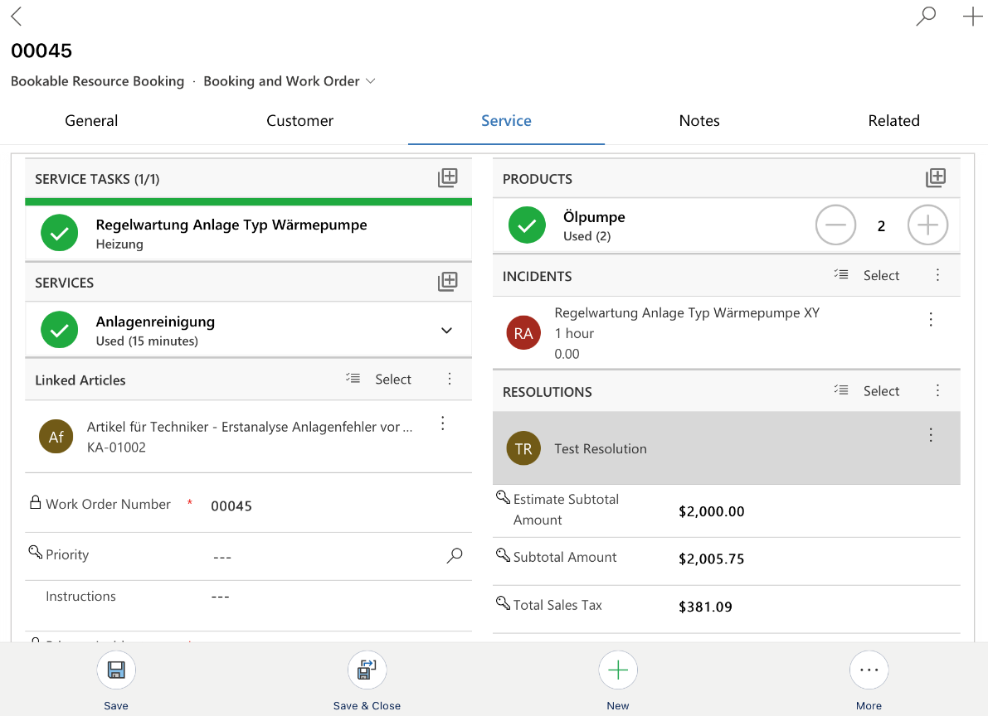Switch to the Customer tab

pos(299,121)
